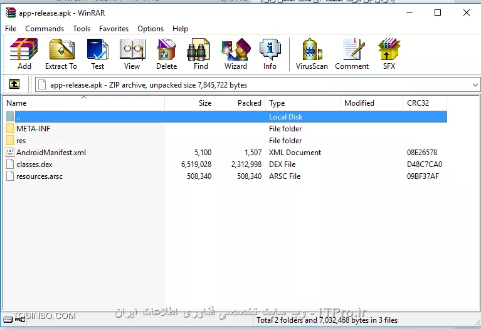Click the WinRAR title bar app icon

[11, 13]
